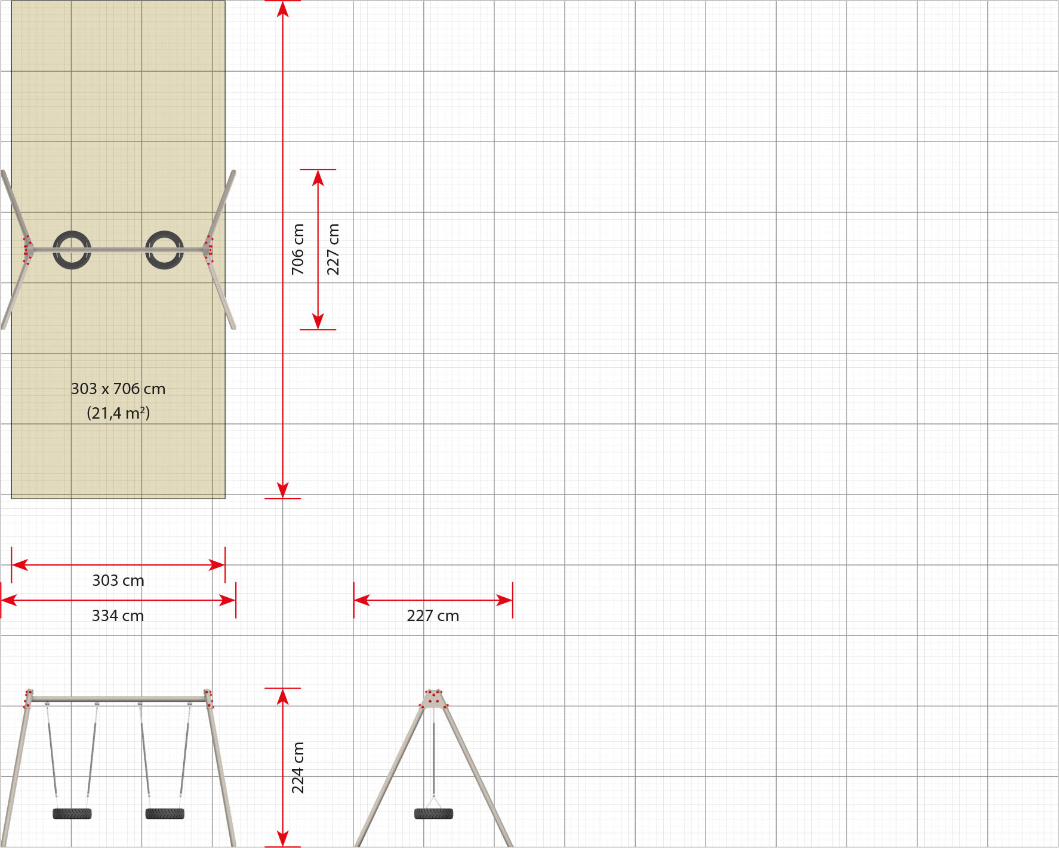Select the top-left bracket in front view
This screenshot has height=848, width=1059.
tap(28, 699)
